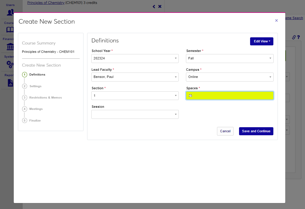Expand the Lead Faculty dropdown
The width and height of the screenshot is (305, 209).
coord(135,77)
